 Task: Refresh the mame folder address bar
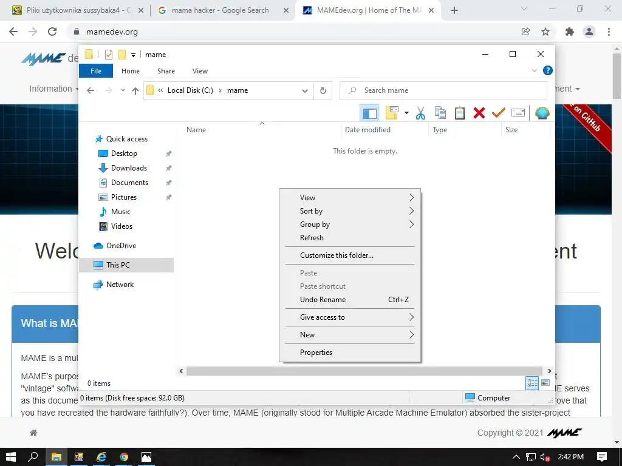click(x=323, y=91)
